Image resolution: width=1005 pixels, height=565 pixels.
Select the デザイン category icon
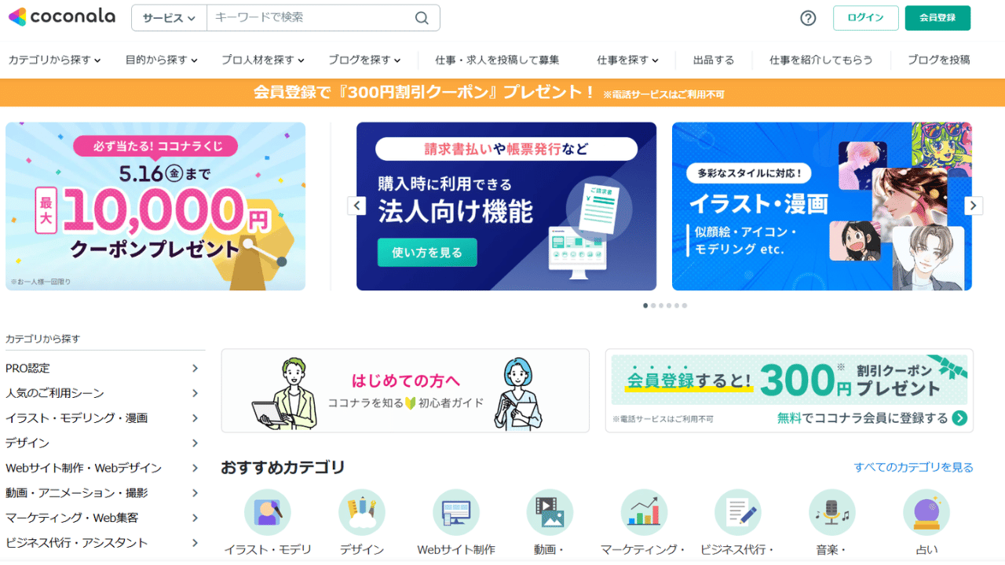click(x=362, y=512)
